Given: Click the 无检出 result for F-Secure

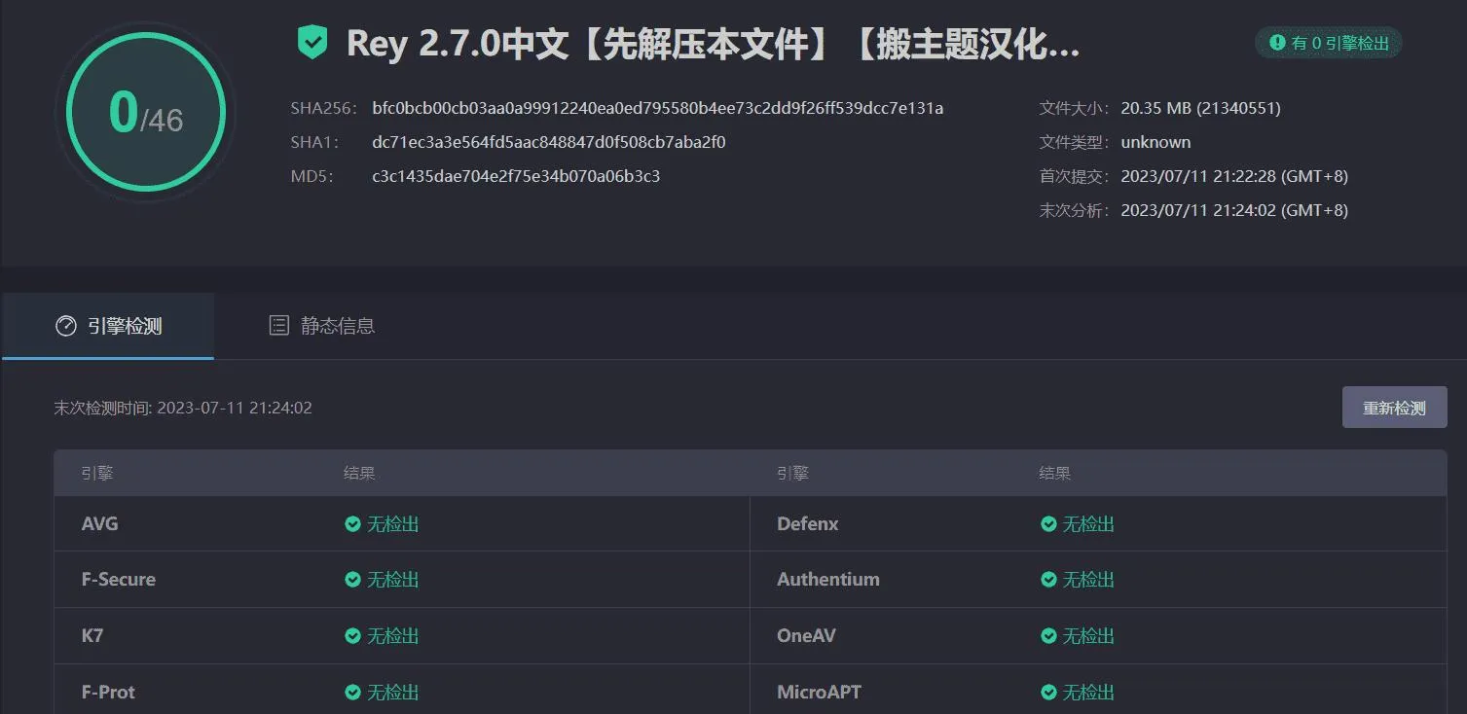Looking at the screenshot, I should tap(393, 580).
